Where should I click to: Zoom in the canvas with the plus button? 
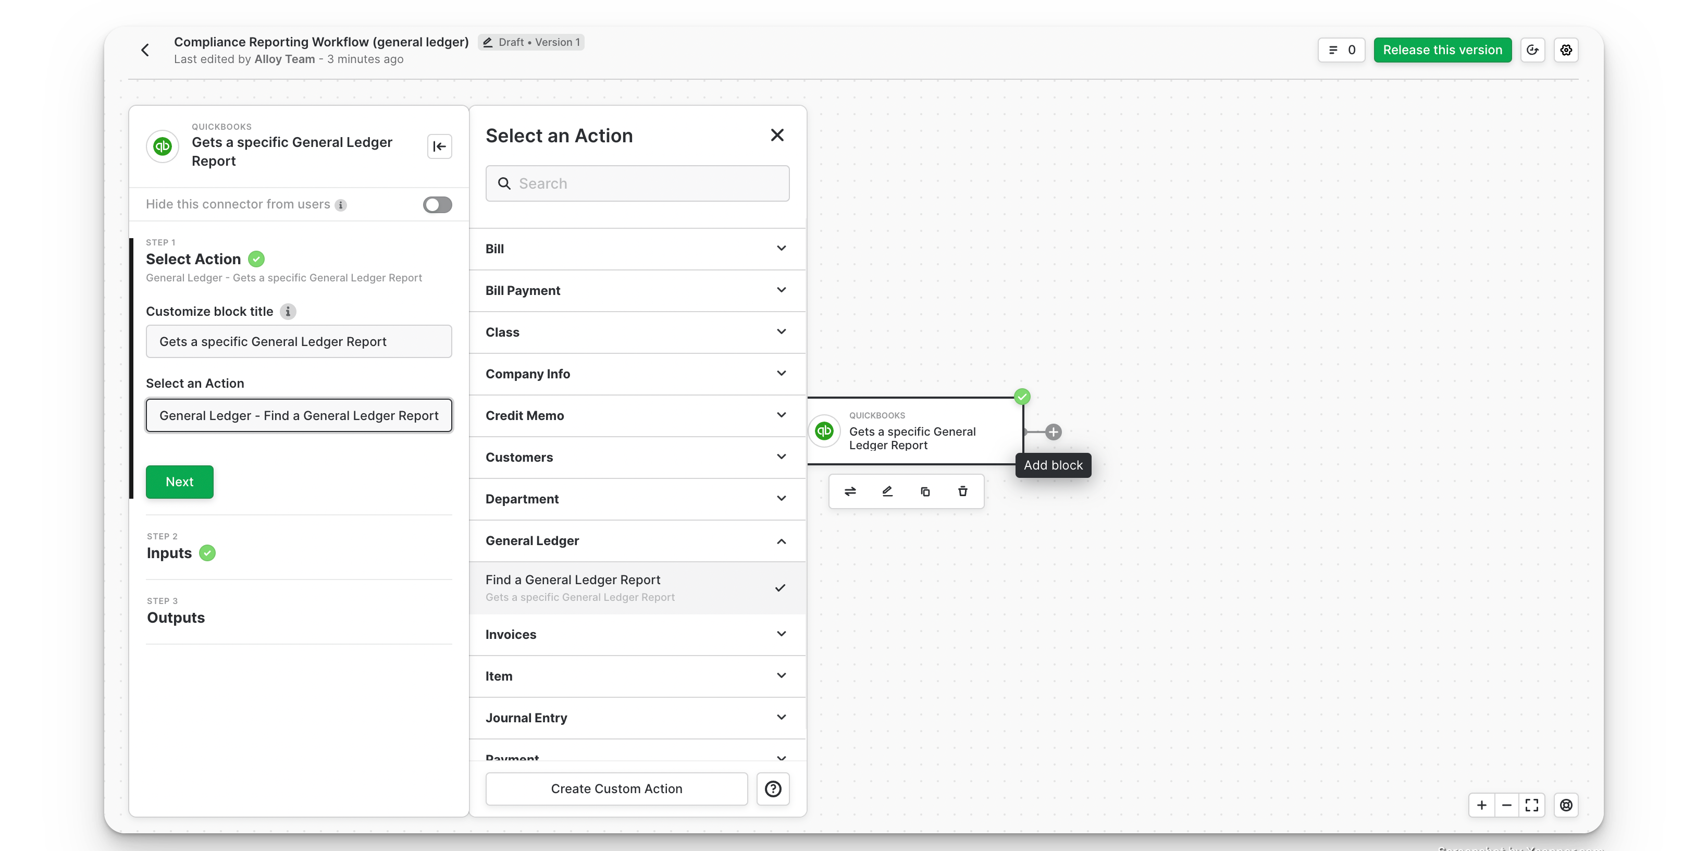tap(1481, 805)
